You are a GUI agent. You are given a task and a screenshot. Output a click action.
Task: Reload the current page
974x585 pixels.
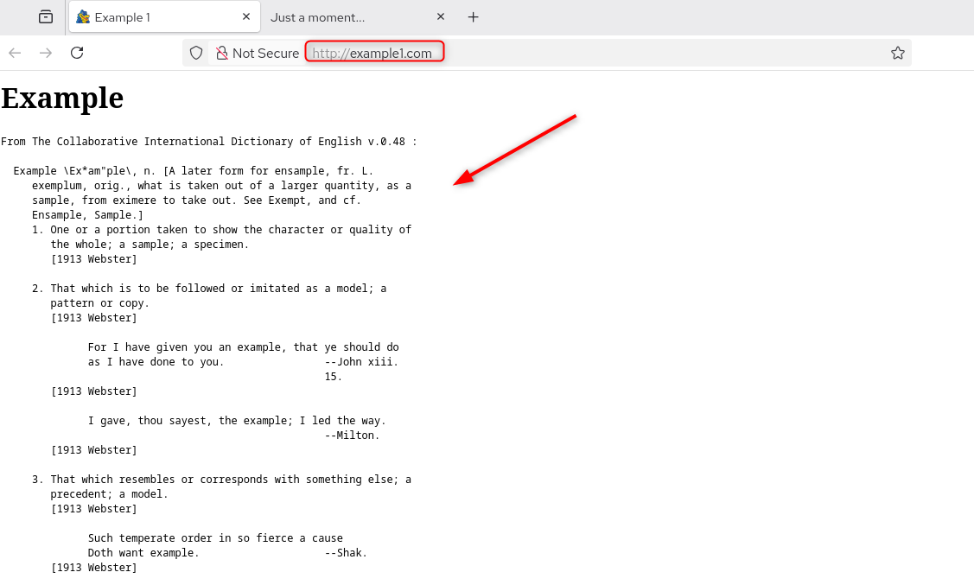click(x=77, y=53)
